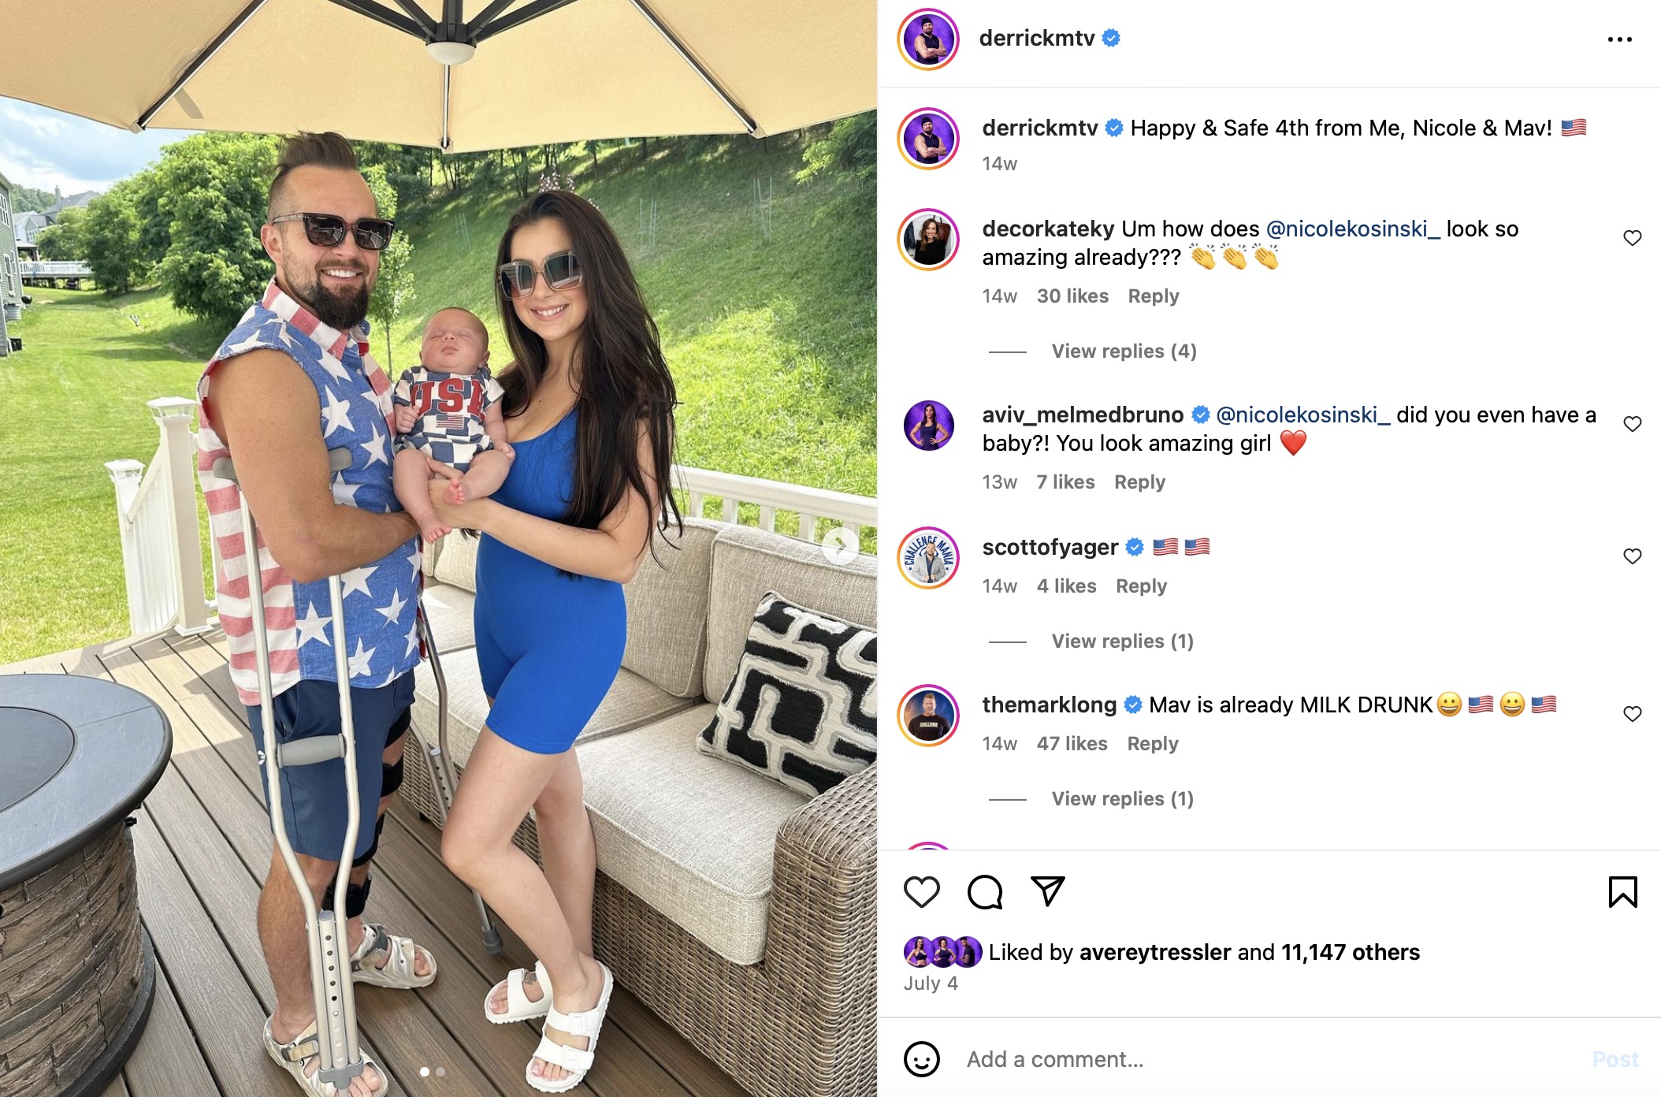Viewport: 1661px width, 1097px height.
Task: Reply to themarklong's comment
Action: (x=1152, y=744)
